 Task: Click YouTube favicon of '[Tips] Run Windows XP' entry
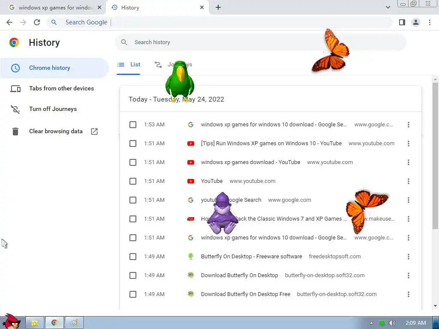(191, 144)
